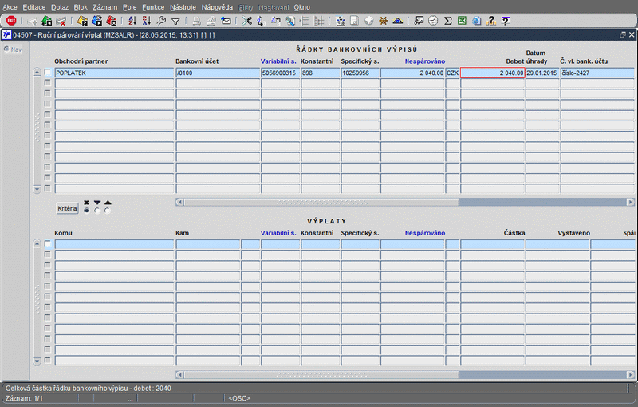The image size is (638, 407).
Task: Click left arrow of Výplaty horizontal scrollbar
Action: (x=180, y=375)
